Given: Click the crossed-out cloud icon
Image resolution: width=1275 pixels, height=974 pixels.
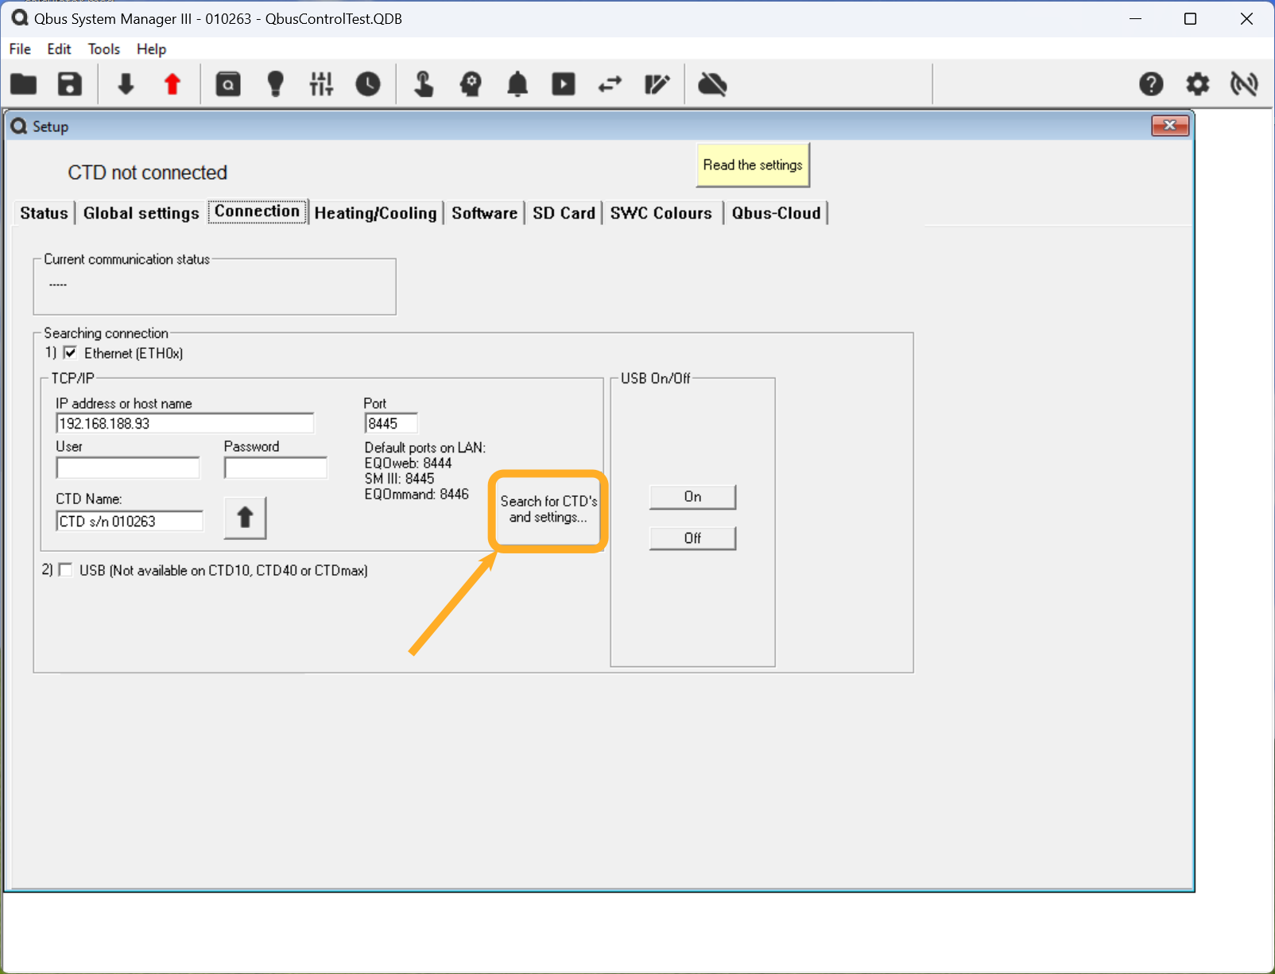Looking at the screenshot, I should 712,83.
